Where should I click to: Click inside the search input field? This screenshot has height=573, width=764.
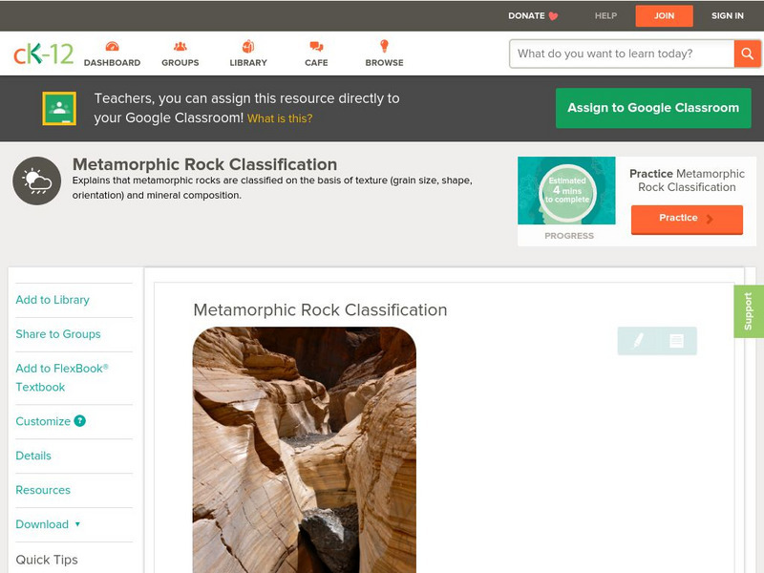pyautogui.click(x=616, y=54)
